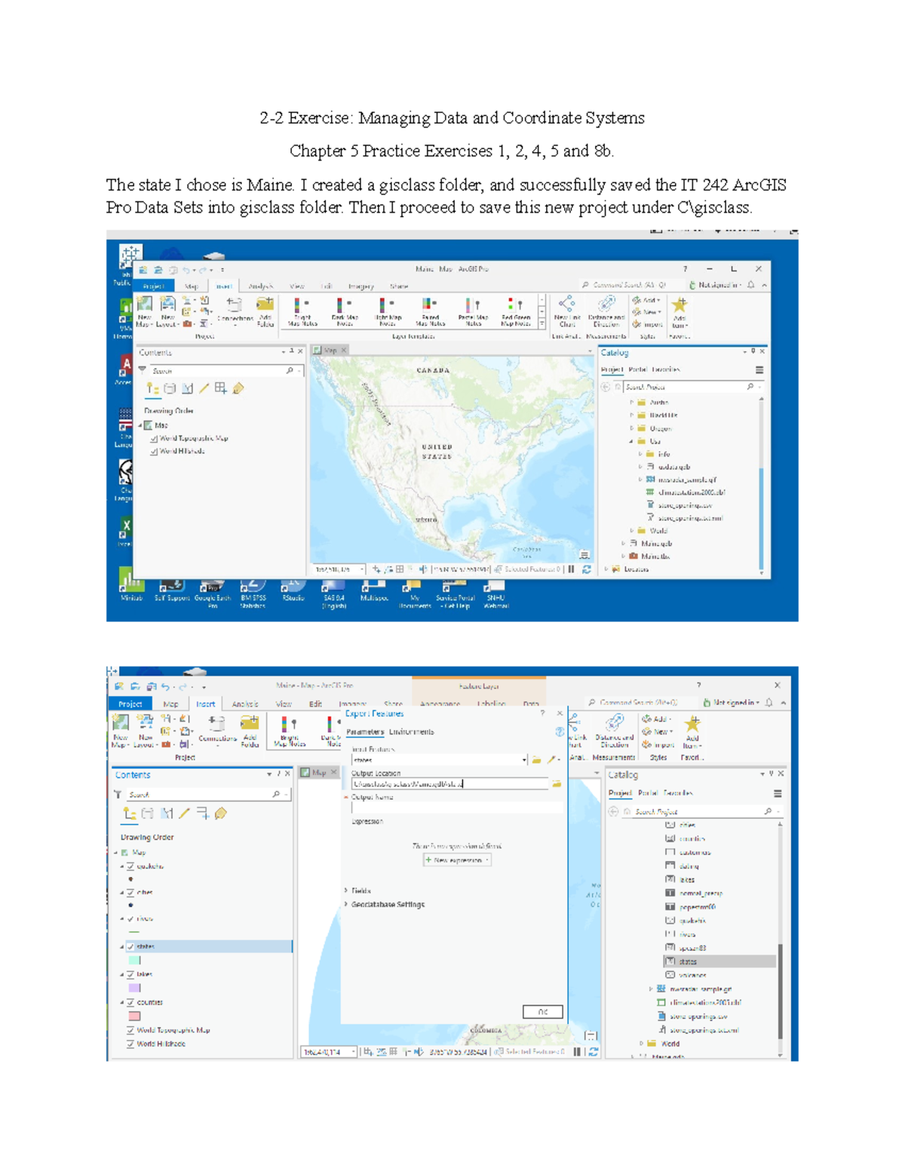
Task: Uncheck the lakes layer visibility checkbox
Action: tap(130, 974)
